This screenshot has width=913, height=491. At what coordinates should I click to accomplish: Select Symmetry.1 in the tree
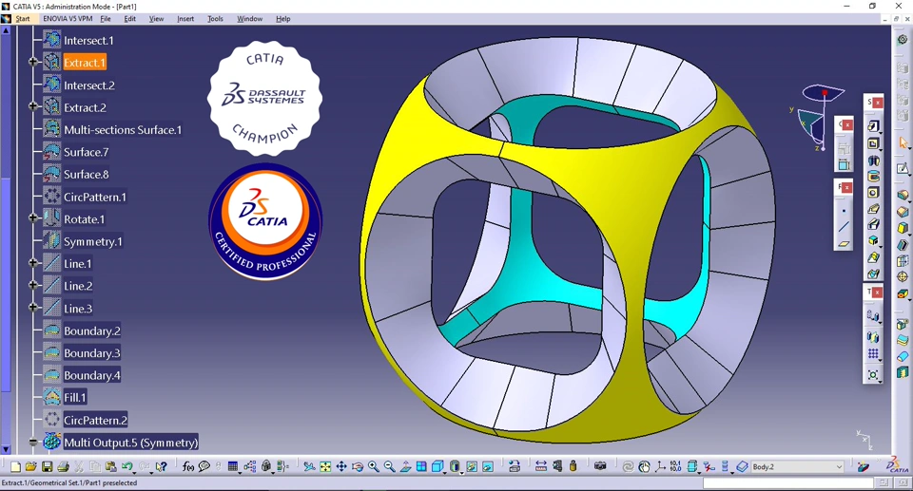click(x=93, y=241)
